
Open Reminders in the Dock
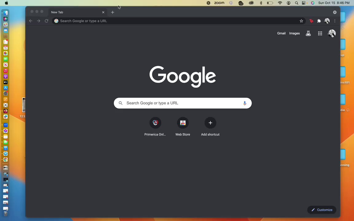(x=6, y=42)
